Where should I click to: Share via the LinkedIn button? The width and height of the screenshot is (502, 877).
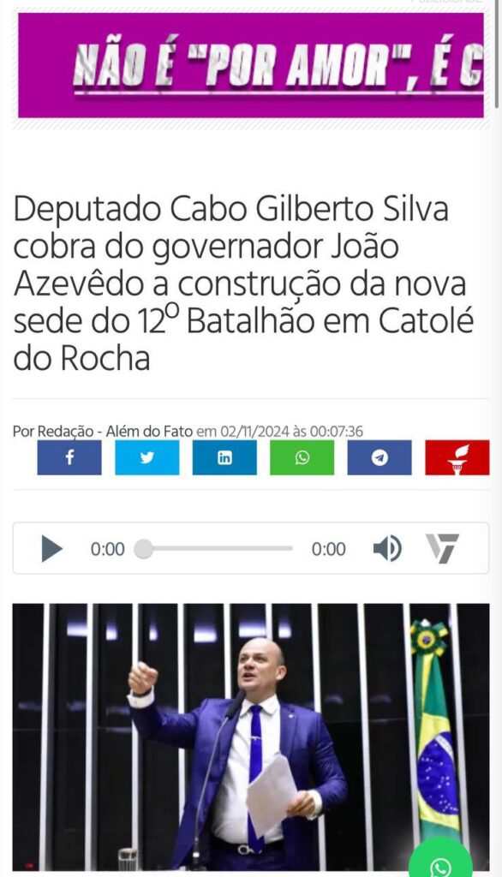pyautogui.click(x=224, y=457)
